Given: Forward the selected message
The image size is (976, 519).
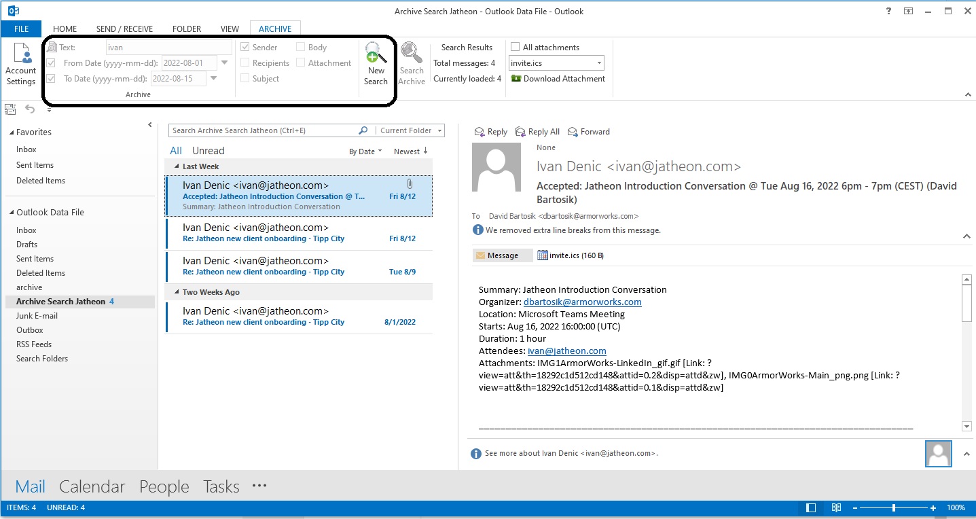Looking at the screenshot, I should 588,132.
